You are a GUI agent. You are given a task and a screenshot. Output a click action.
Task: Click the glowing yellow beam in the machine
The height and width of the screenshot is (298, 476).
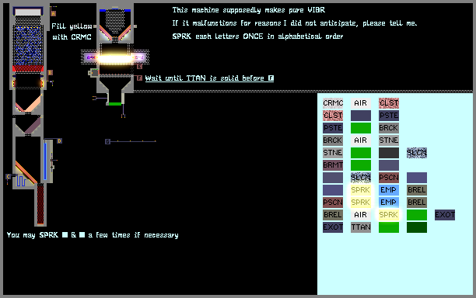116,58
